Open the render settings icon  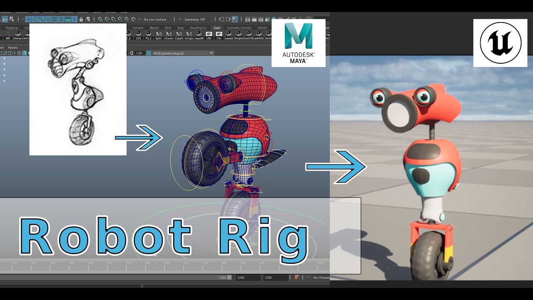point(267,19)
